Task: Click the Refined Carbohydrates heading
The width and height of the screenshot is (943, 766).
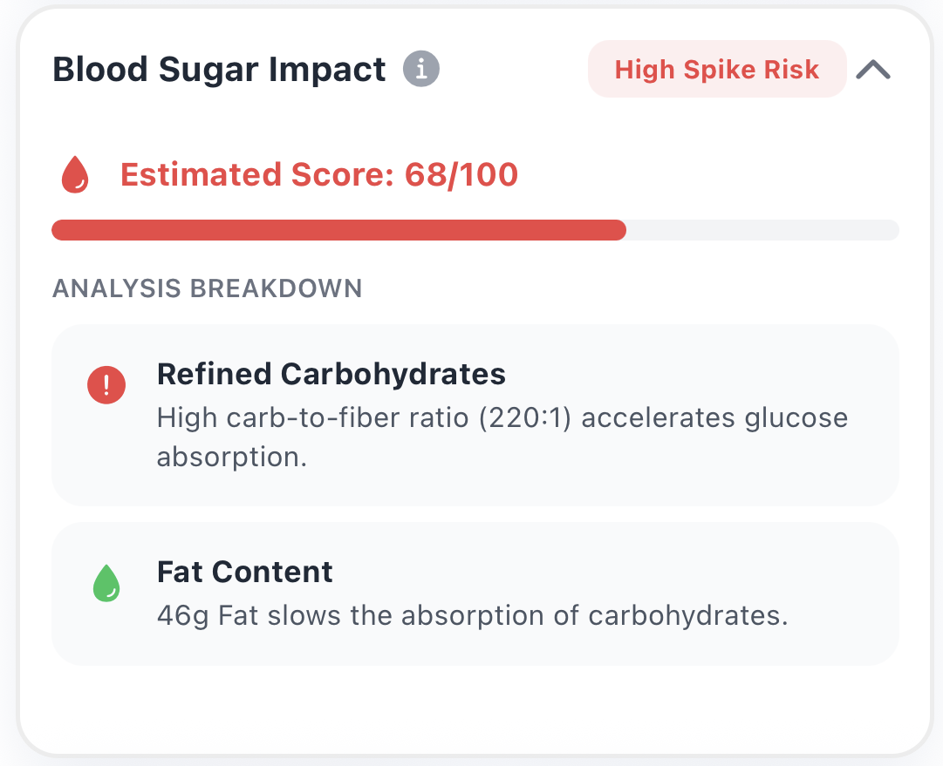Action: [331, 374]
